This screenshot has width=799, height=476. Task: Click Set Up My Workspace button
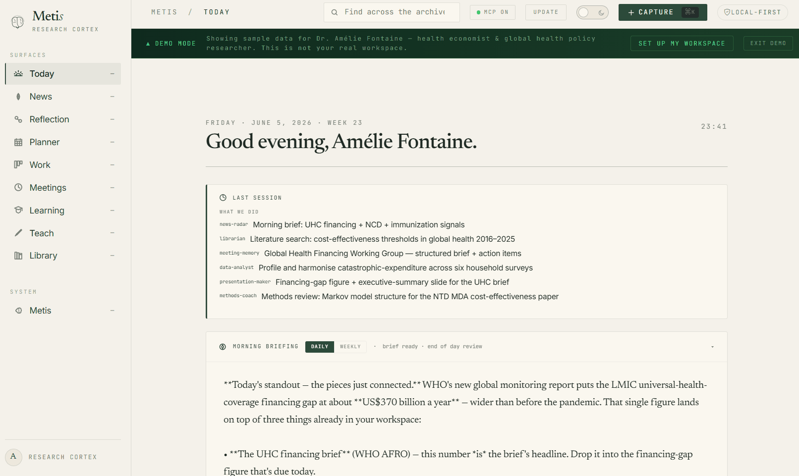coord(682,44)
